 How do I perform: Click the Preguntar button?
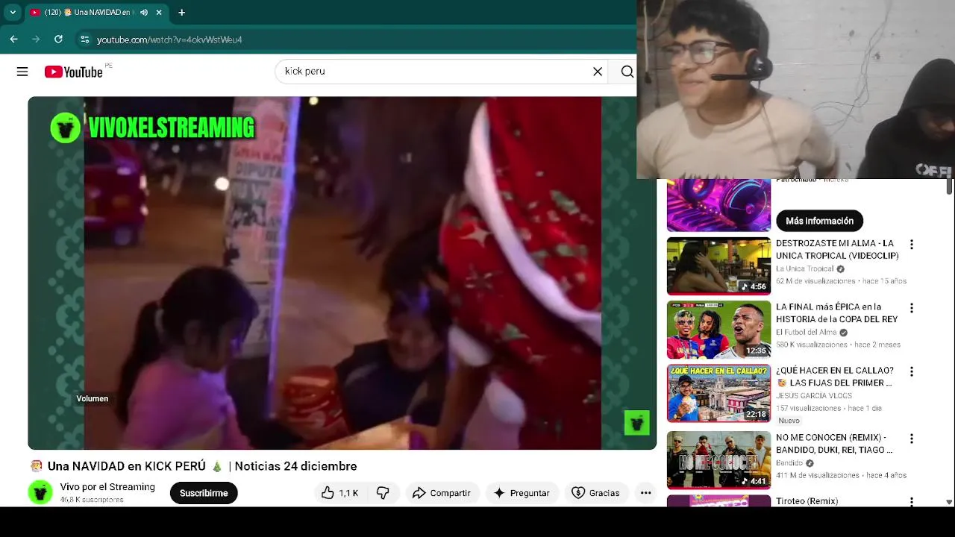pos(522,493)
